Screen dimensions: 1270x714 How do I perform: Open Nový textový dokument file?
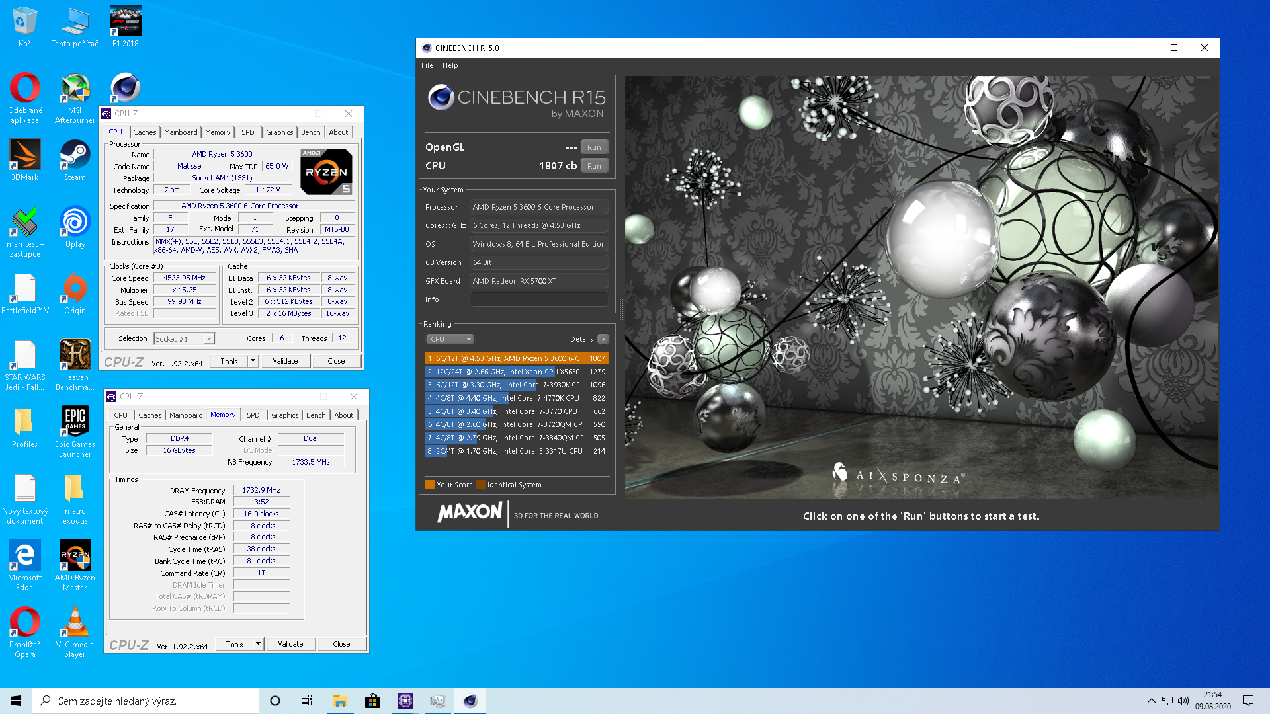coord(24,499)
